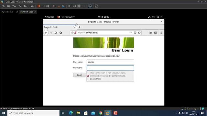Viewport: 207px width, 116px height.
Task: Open the VMware Help menu
Action: (32, 6)
